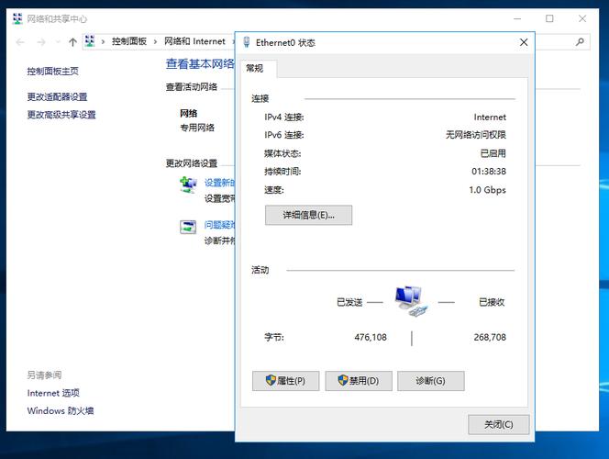The image size is (609, 459).
Task: Open 控制面板主页 link
Action: point(53,72)
